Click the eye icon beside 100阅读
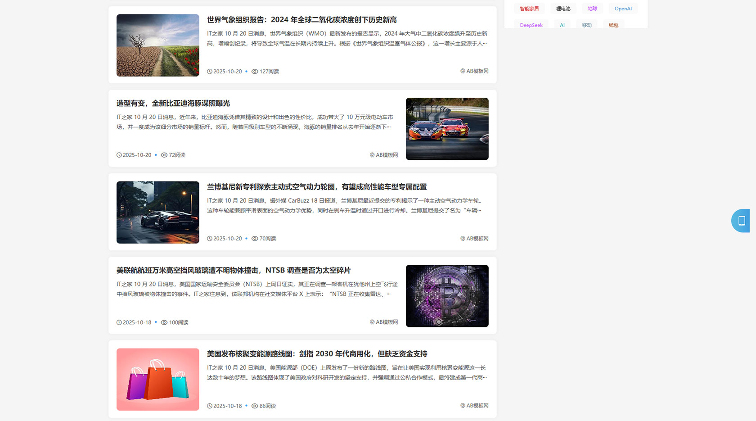 [164, 322]
